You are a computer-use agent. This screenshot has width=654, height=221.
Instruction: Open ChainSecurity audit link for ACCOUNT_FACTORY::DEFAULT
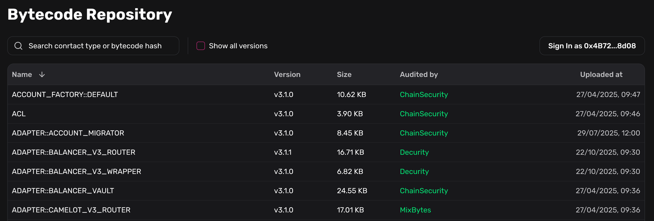coord(423,95)
